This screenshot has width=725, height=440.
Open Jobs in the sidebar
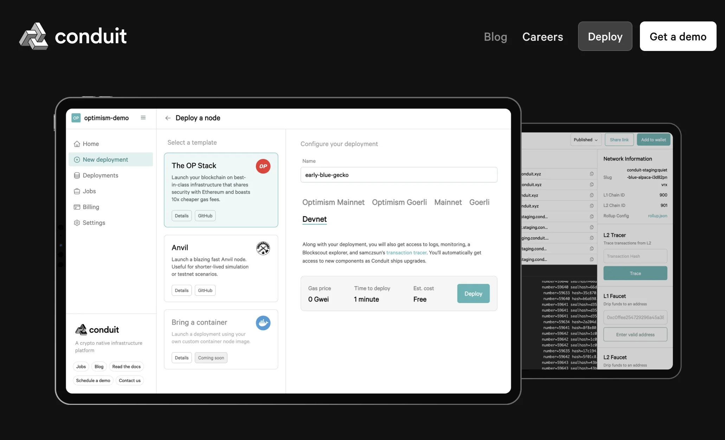pyautogui.click(x=111, y=191)
